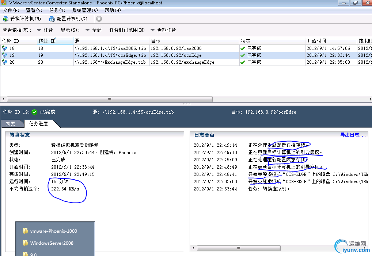This screenshot has height=256, width=372.
Task: Click the round stop task toolbar button
Action: pos(99,19)
